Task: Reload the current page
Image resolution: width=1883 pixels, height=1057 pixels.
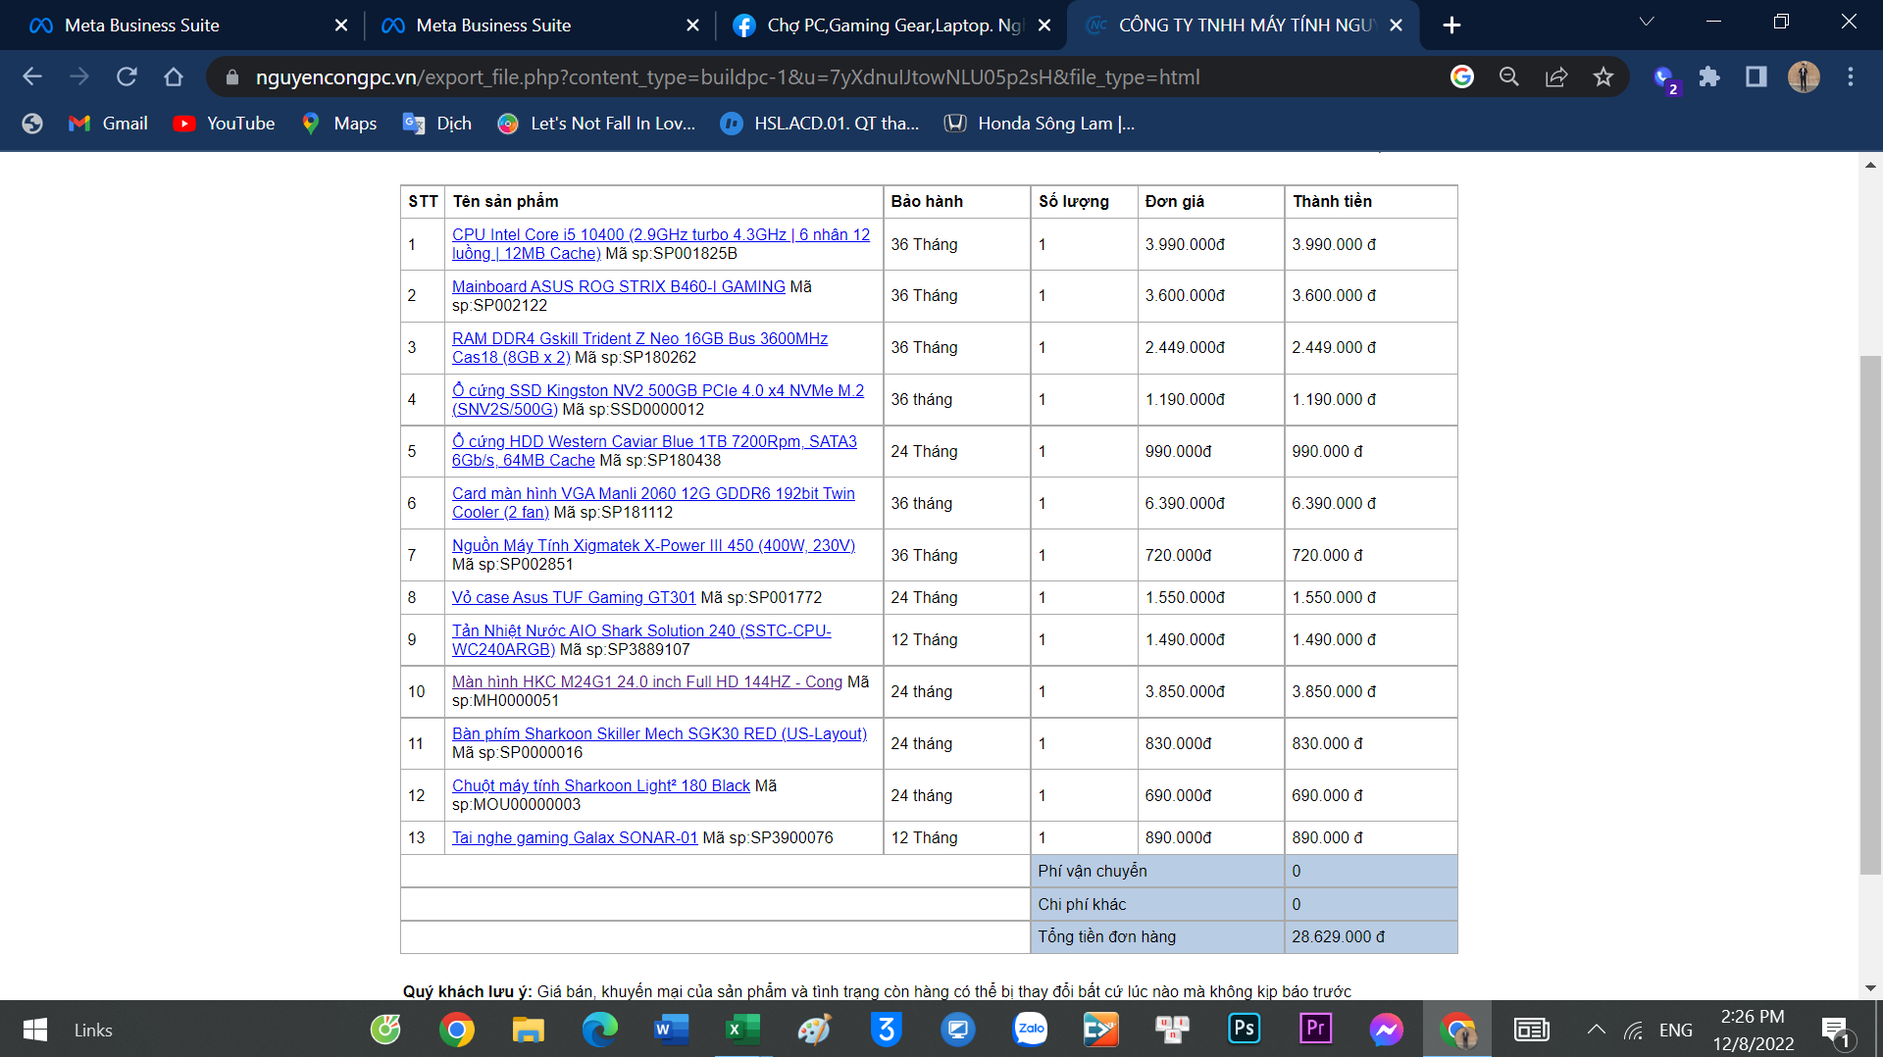Action: [x=127, y=76]
